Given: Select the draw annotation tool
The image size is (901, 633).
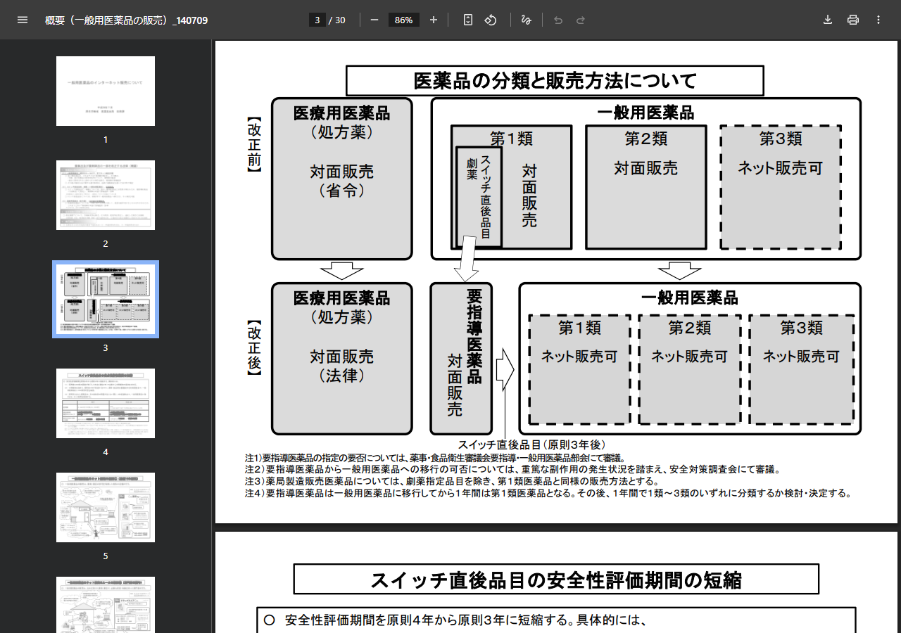Looking at the screenshot, I should coord(526,20).
